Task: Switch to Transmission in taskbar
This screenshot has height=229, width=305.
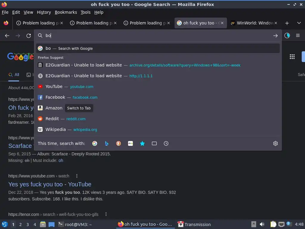Action: [194, 224]
